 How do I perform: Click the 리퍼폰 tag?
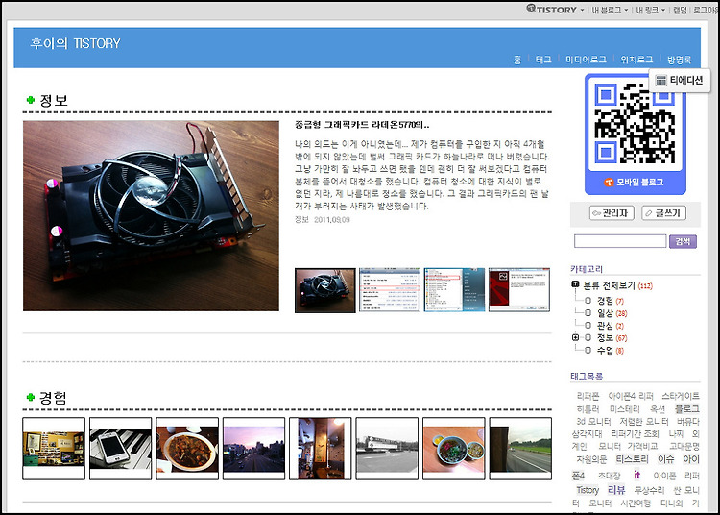coord(588,396)
